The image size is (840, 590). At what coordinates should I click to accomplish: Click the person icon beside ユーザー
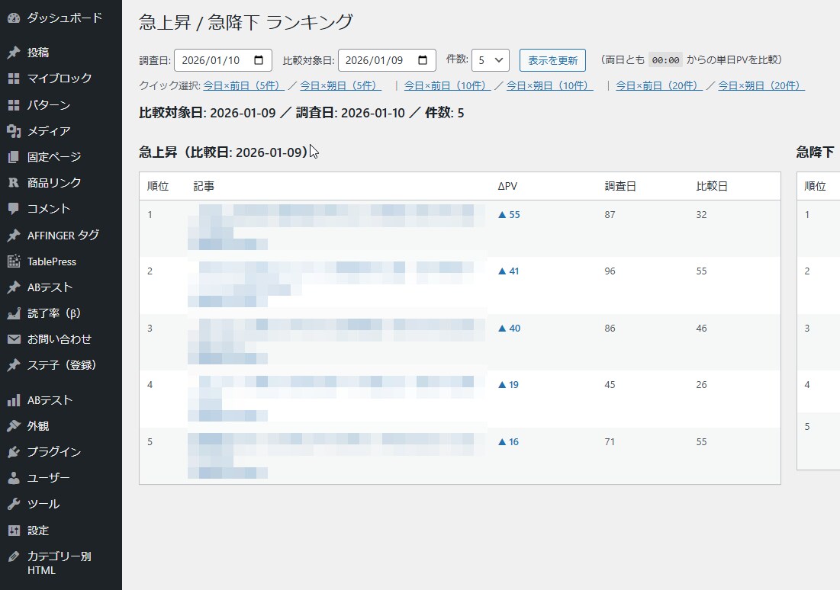pyautogui.click(x=14, y=478)
